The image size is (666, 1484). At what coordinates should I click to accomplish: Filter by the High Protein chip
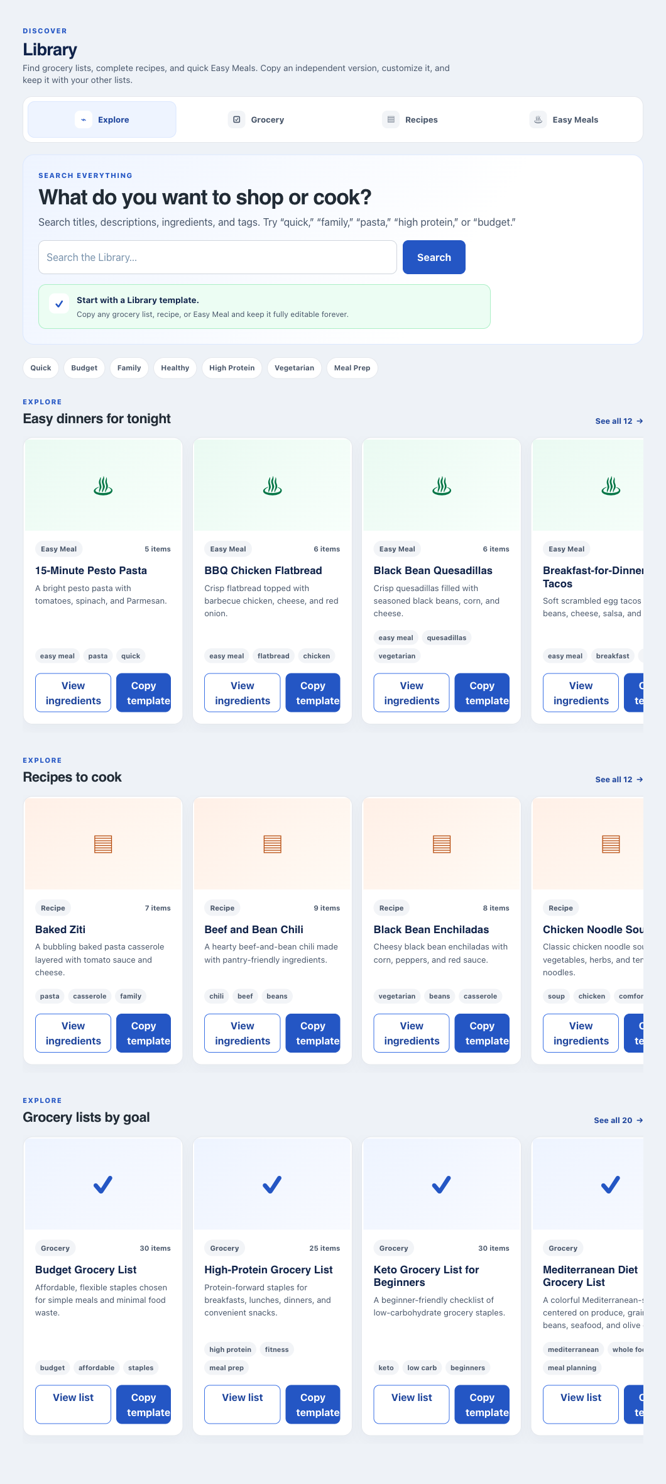[232, 368]
